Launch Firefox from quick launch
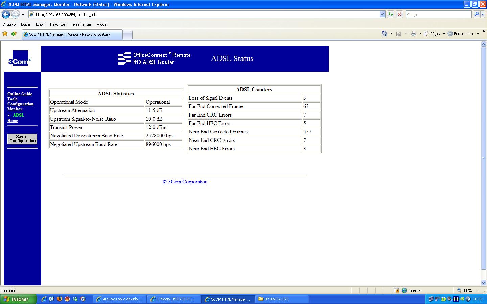The height and width of the screenshot is (304, 487). (x=60, y=299)
